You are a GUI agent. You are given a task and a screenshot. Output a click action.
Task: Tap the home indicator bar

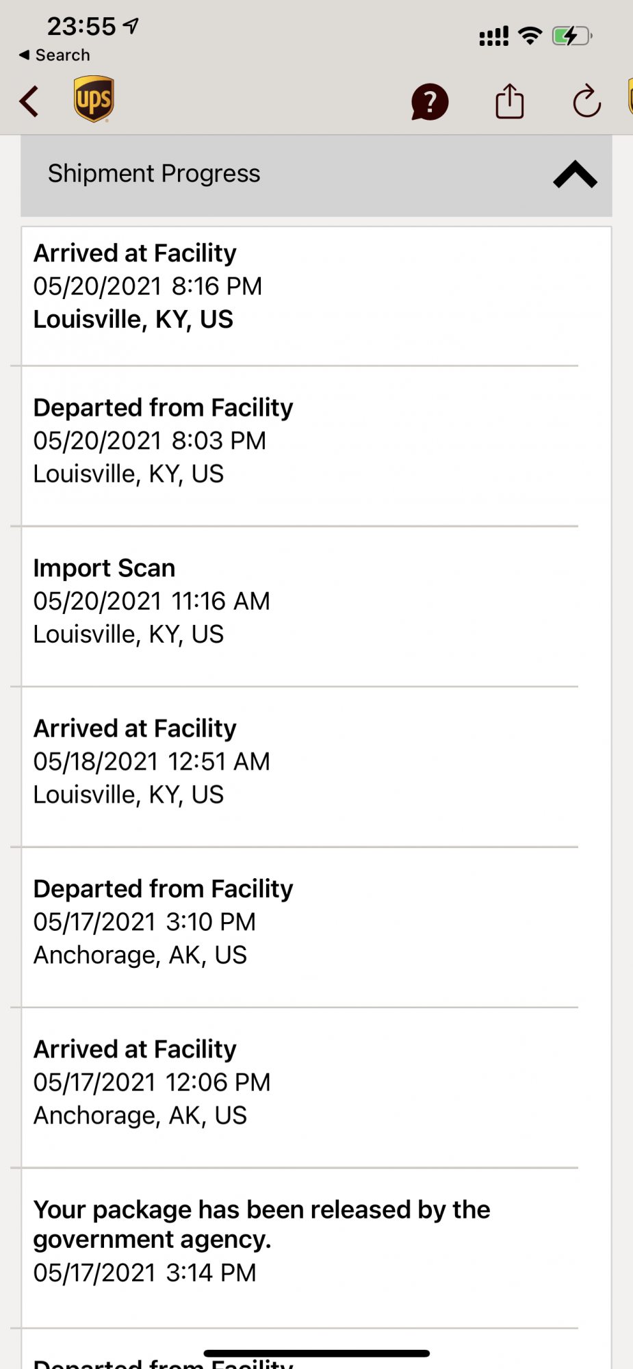tap(316, 1353)
